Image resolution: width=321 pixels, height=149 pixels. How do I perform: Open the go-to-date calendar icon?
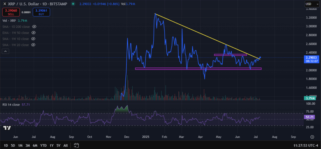(x=76, y=146)
